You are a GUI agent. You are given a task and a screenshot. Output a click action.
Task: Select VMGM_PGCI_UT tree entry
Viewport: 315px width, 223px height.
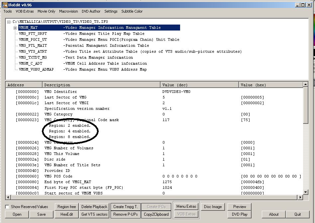pos(99,39)
